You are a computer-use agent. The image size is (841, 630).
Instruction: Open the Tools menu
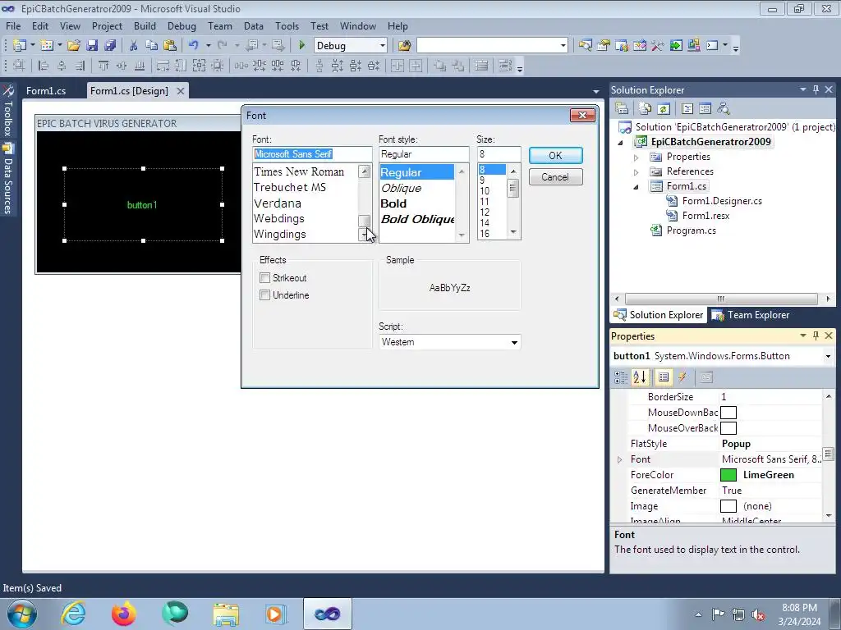pos(287,25)
